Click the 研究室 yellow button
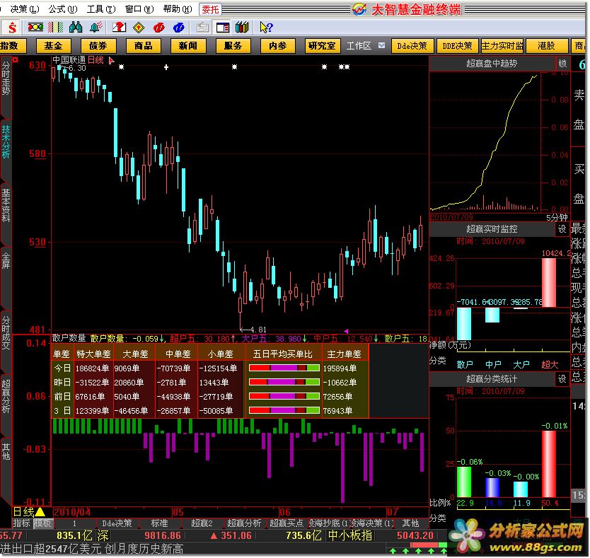This screenshot has width=590, height=558. [x=323, y=46]
